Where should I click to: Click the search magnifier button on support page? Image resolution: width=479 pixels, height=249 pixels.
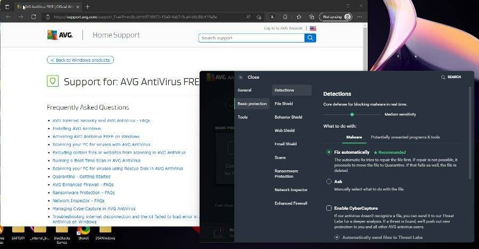coord(310,38)
